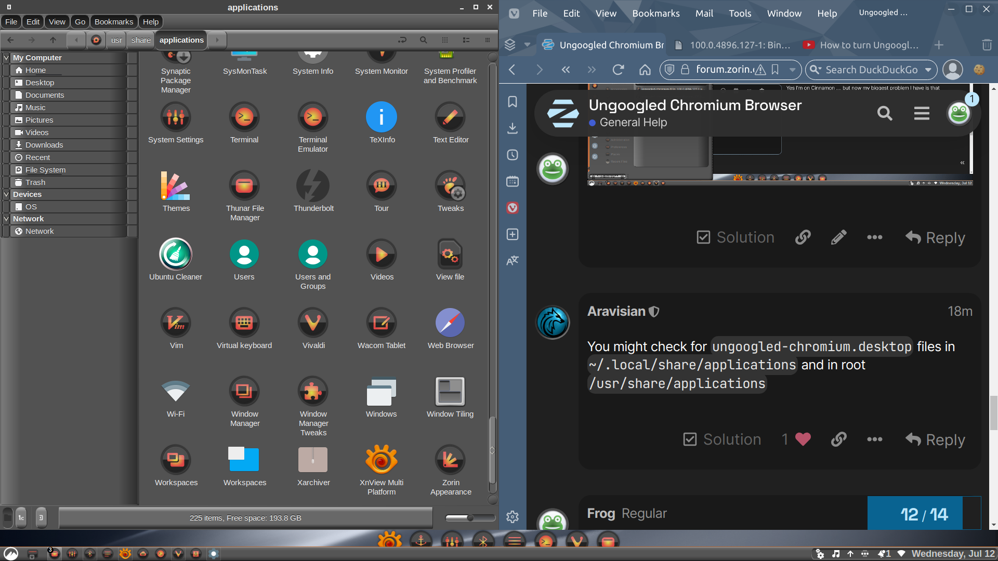Open the Themes application icon
The width and height of the screenshot is (998, 561).
click(176, 185)
